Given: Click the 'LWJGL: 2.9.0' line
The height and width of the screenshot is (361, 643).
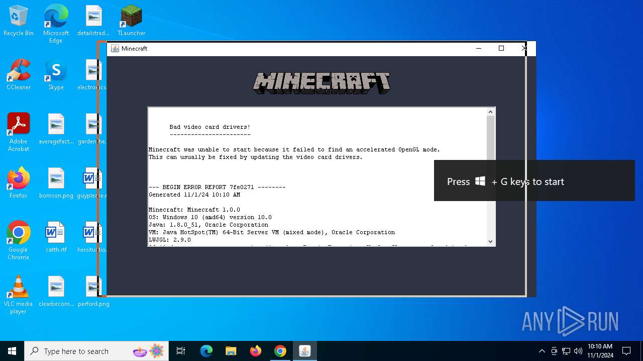Looking at the screenshot, I should click(x=170, y=240).
